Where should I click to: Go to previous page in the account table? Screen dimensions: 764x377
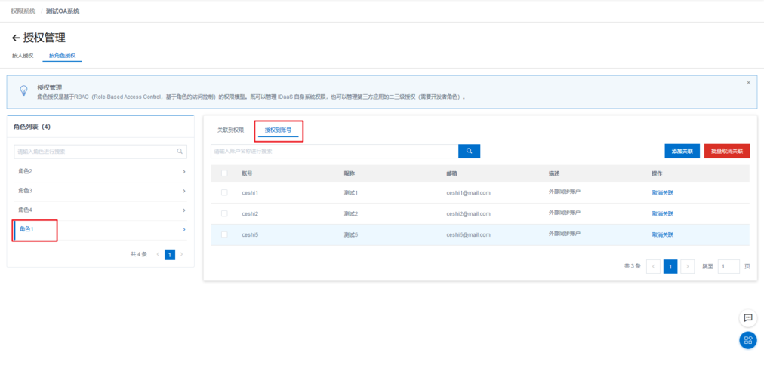[653, 267]
